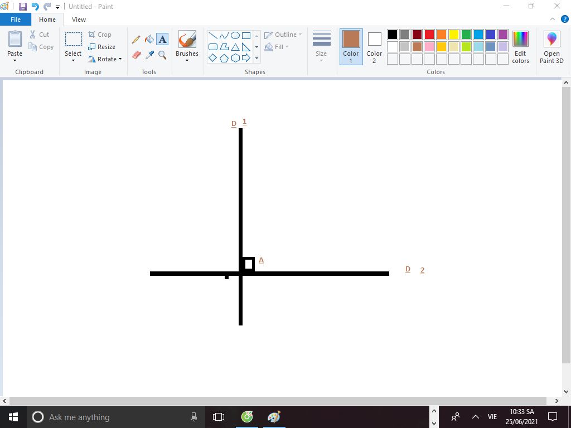Select the Pencil tool
The image size is (571, 428).
pyautogui.click(x=136, y=40)
